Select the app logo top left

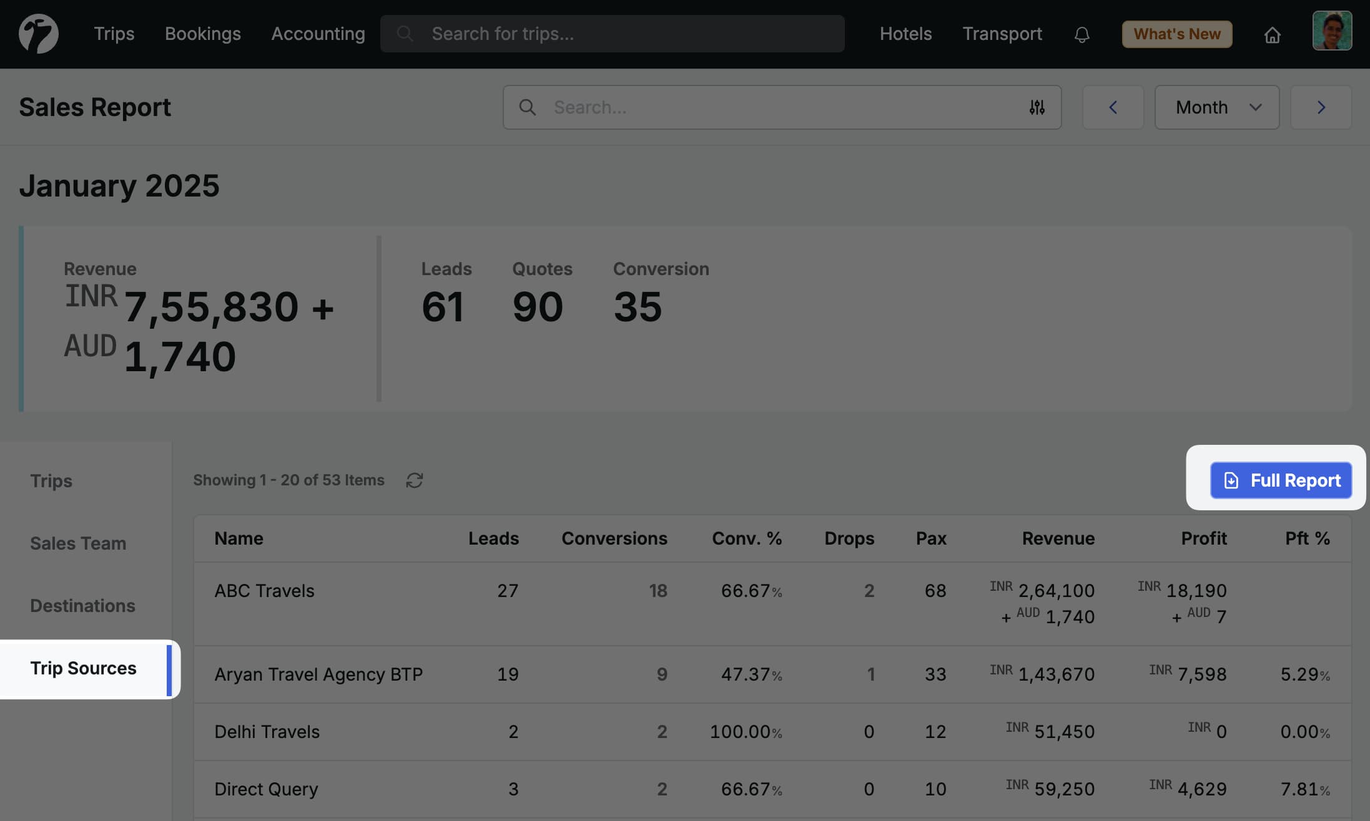coord(38,34)
